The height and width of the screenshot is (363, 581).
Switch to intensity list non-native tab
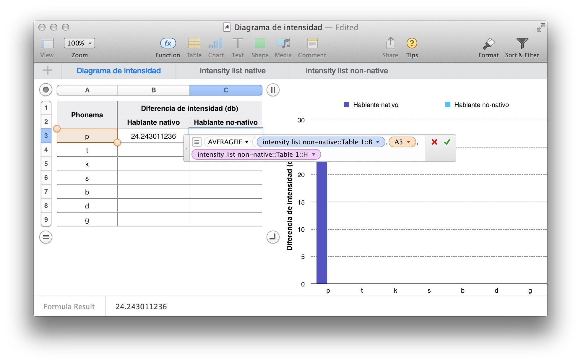347,71
